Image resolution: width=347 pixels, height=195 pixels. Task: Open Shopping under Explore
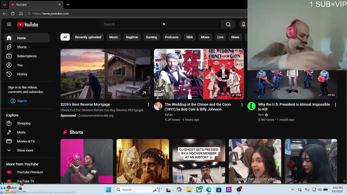(x=27, y=123)
